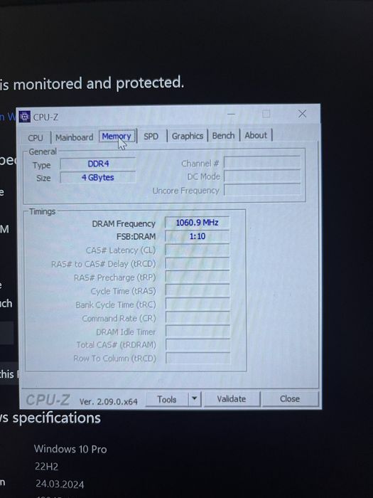Click the CPU-Z app icon in title bar
This screenshot has height=498, width=373.
(25, 117)
